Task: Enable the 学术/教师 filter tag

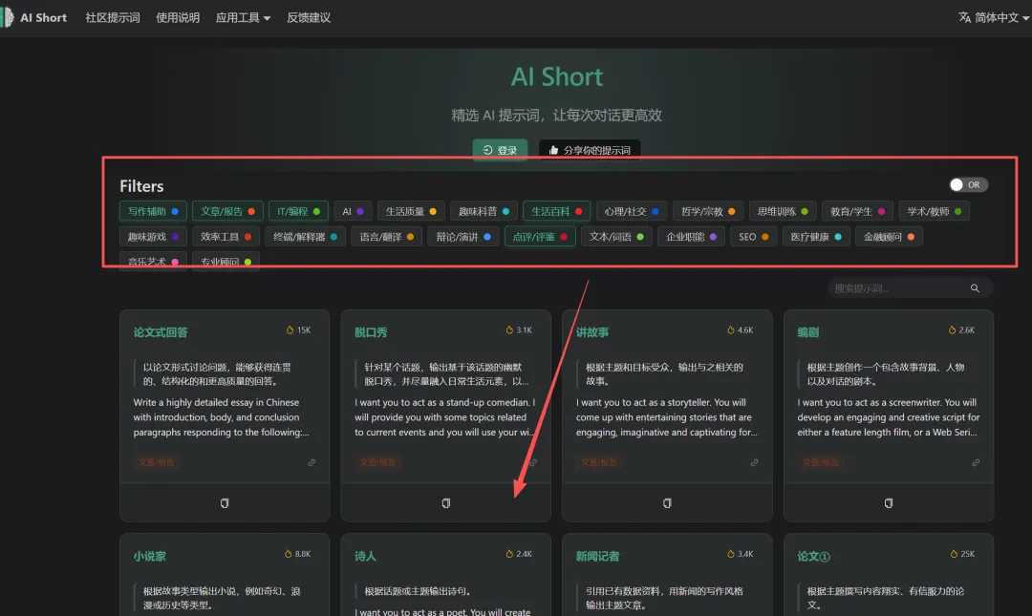Action: 934,211
